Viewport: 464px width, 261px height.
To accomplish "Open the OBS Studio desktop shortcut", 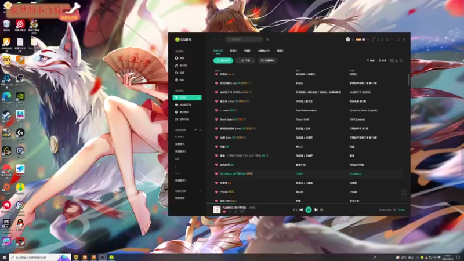I will click(20, 80).
